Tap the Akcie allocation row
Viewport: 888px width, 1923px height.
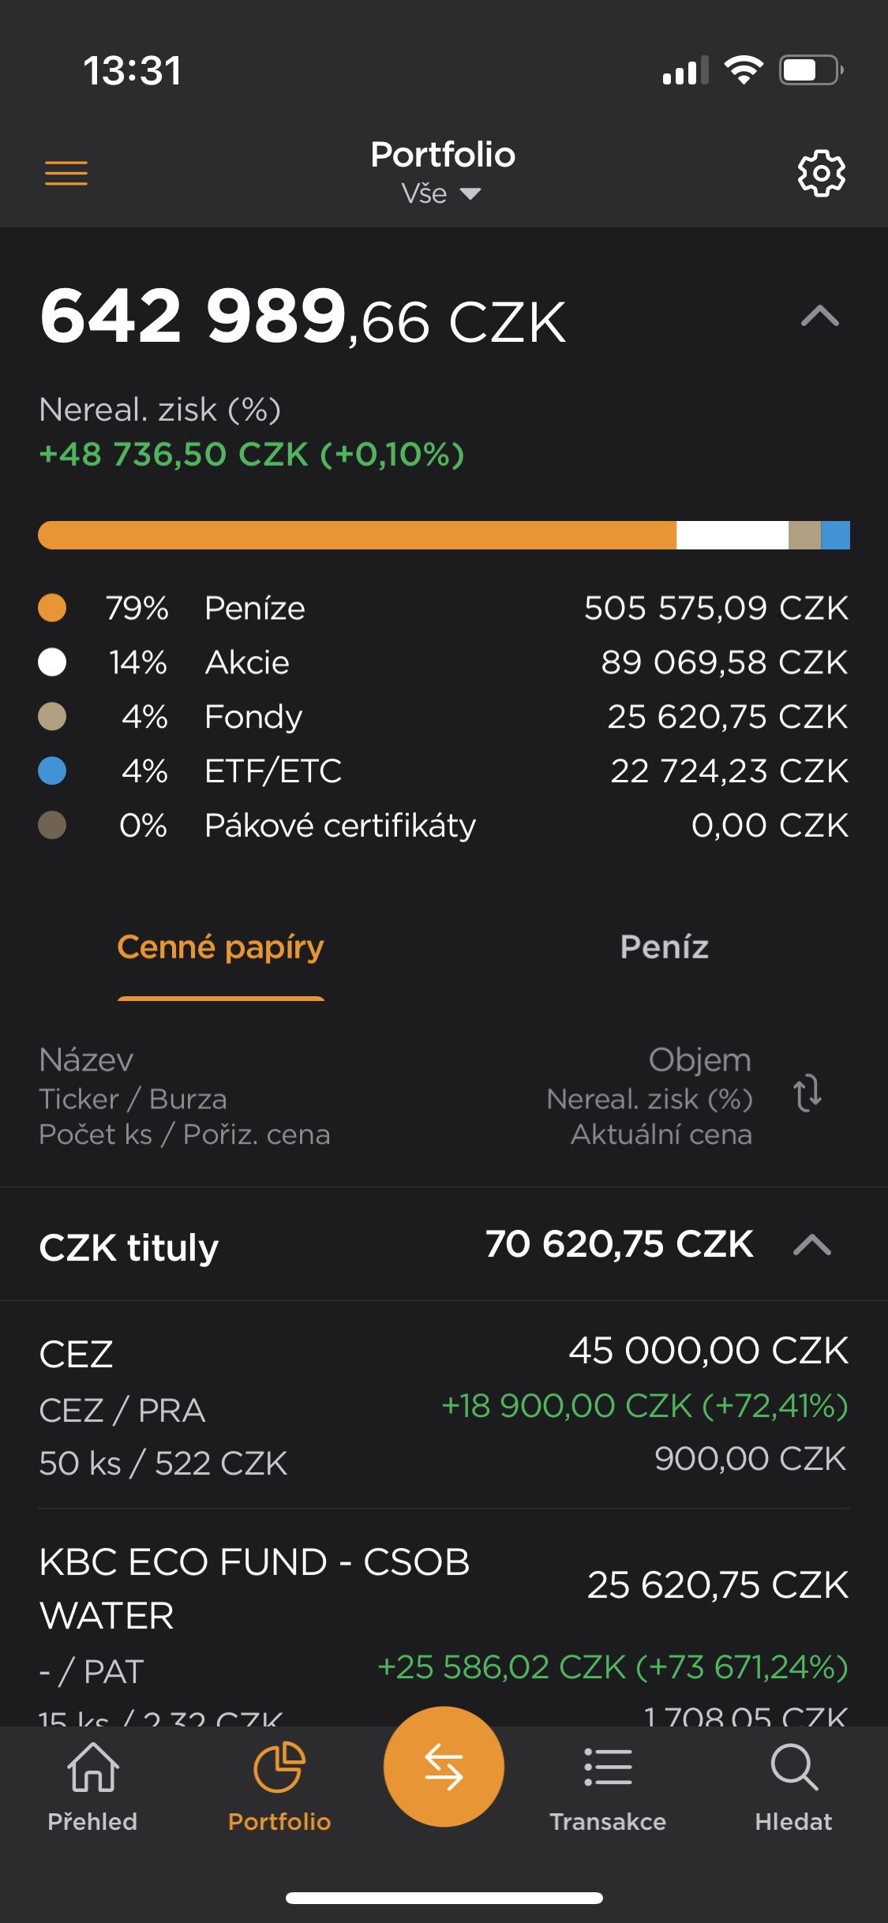tap(444, 662)
